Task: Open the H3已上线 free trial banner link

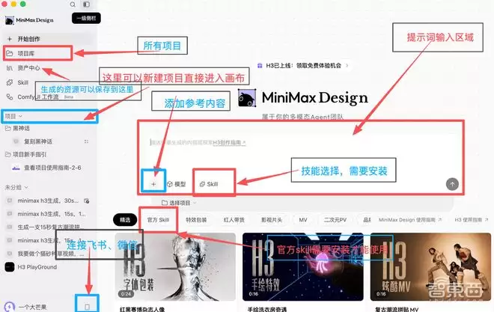Action: [303, 66]
